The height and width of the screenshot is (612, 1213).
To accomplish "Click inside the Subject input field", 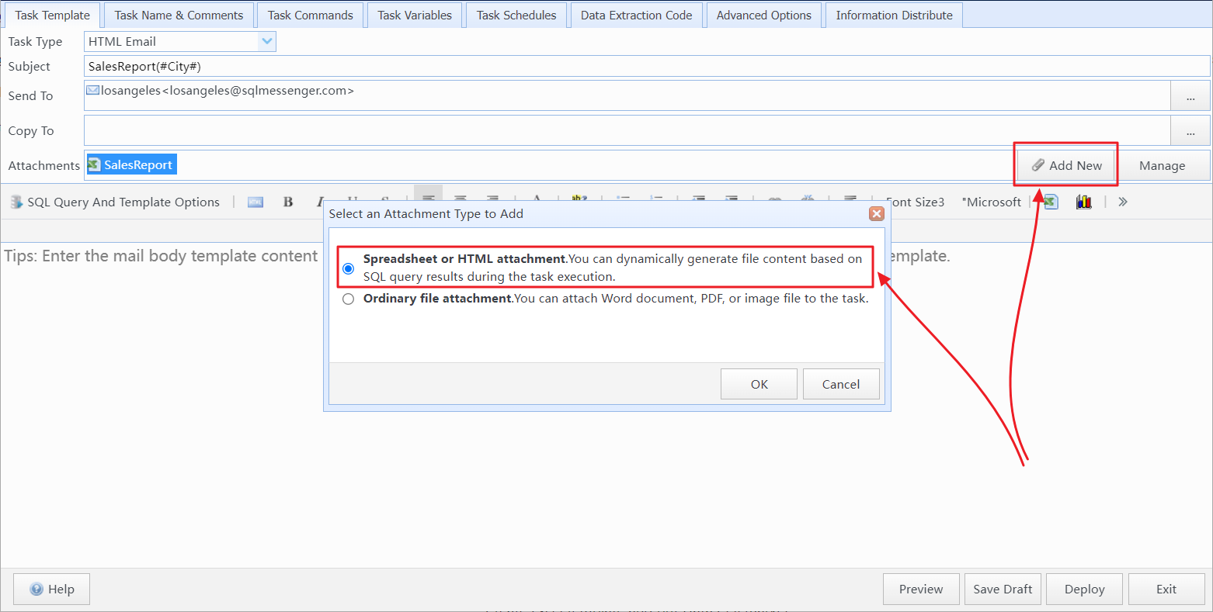I will point(466,66).
